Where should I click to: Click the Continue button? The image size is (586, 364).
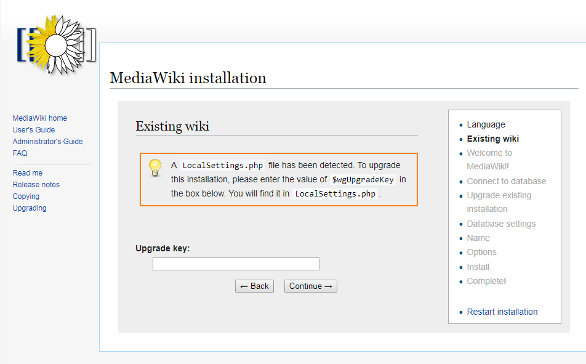[311, 286]
